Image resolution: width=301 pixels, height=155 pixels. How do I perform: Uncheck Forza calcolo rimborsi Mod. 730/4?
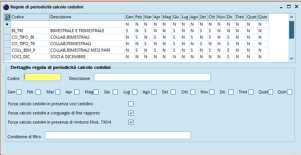131,122
